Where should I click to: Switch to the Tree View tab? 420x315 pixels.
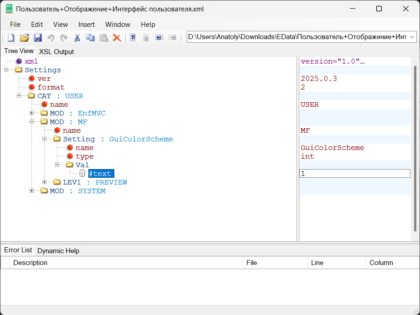pyautogui.click(x=19, y=51)
